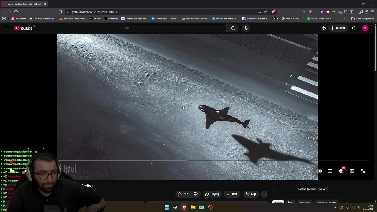The width and height of the screenshot is (377, 212).
Task: Click the Oluştur create button
Action: point(338,28)
